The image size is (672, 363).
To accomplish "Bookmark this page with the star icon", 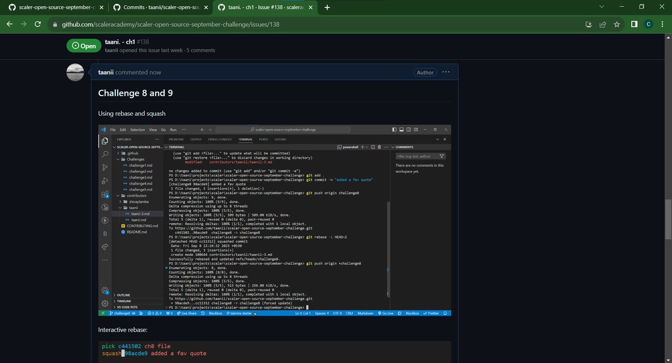I will pyautogui.click(x=617, y=25).
